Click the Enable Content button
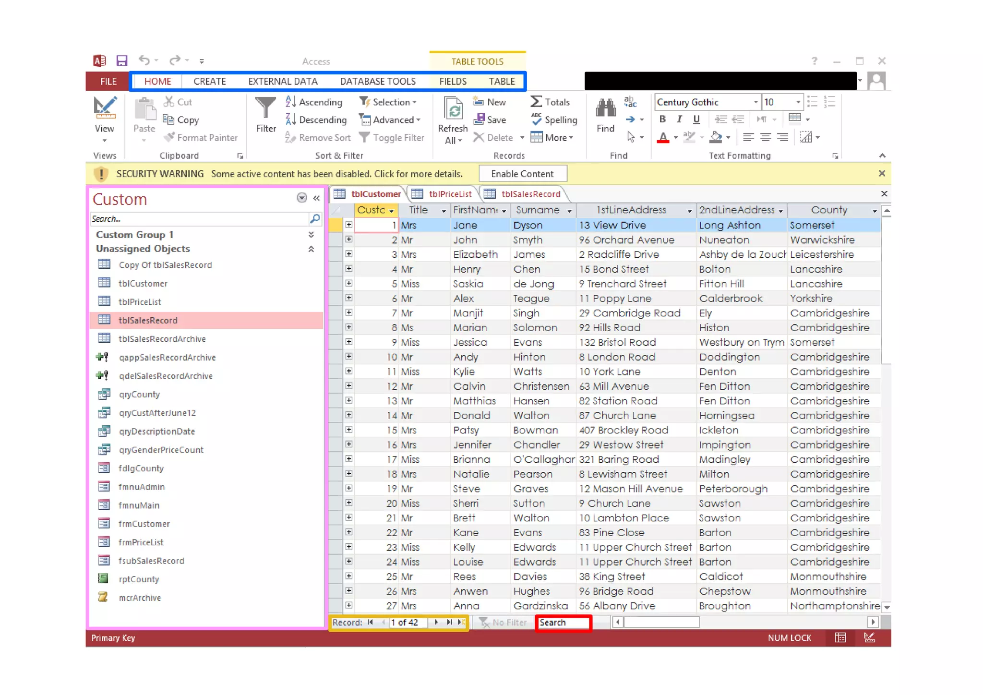 pos(522,174)
